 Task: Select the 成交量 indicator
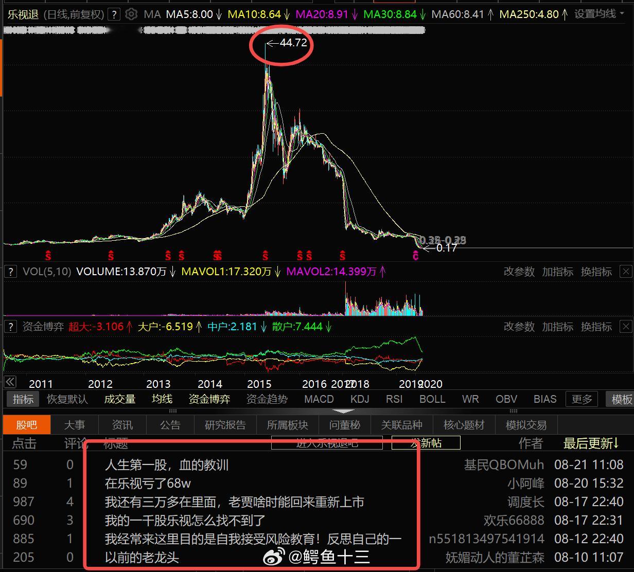click(x=119, y=399)
